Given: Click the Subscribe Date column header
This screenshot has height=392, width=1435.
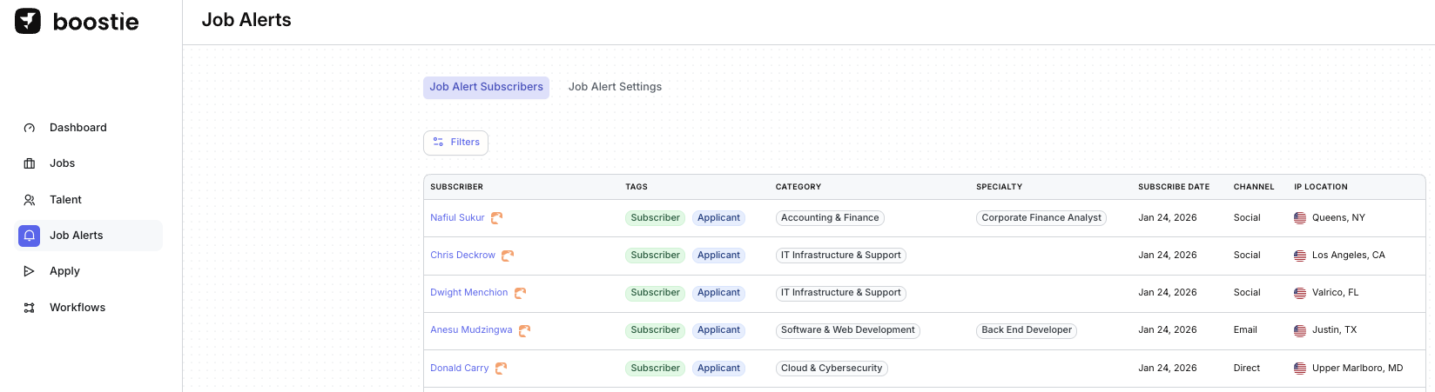Looking at the screenshot, I should pos(1173,187).
